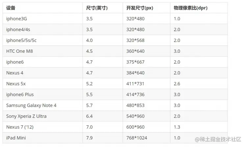The image size is (246, 147).
Task: Pick 320*480 in the iphone3G row
Action: [x=135, y=19]
